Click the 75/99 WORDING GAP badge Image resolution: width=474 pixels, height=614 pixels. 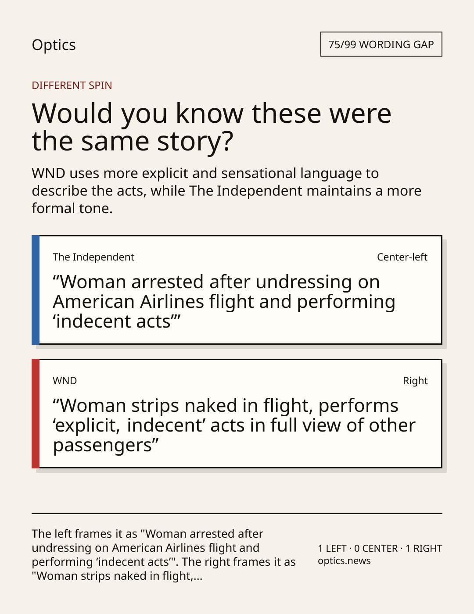point(381,44)
